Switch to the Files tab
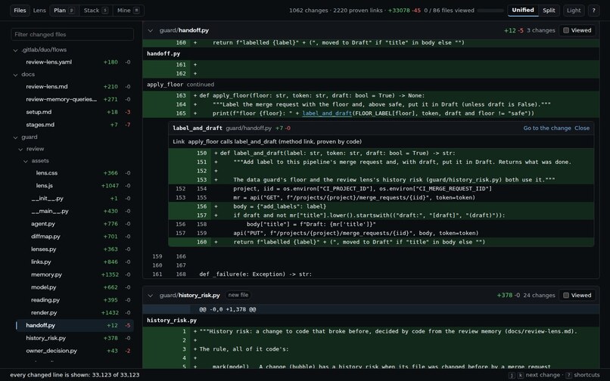 tap(20, 11)
